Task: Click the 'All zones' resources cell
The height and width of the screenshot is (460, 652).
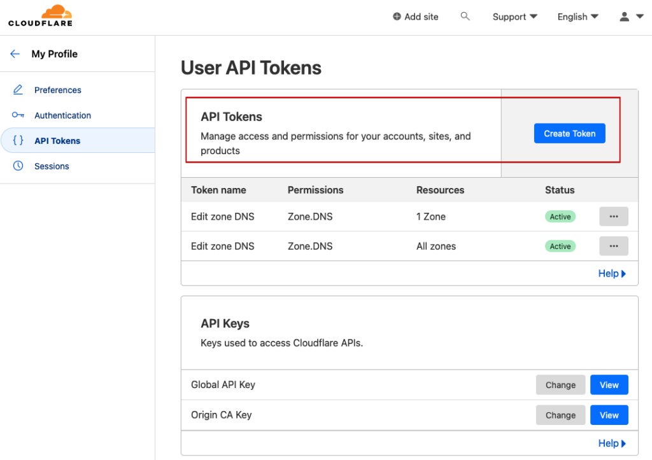Action: (436, 246)
